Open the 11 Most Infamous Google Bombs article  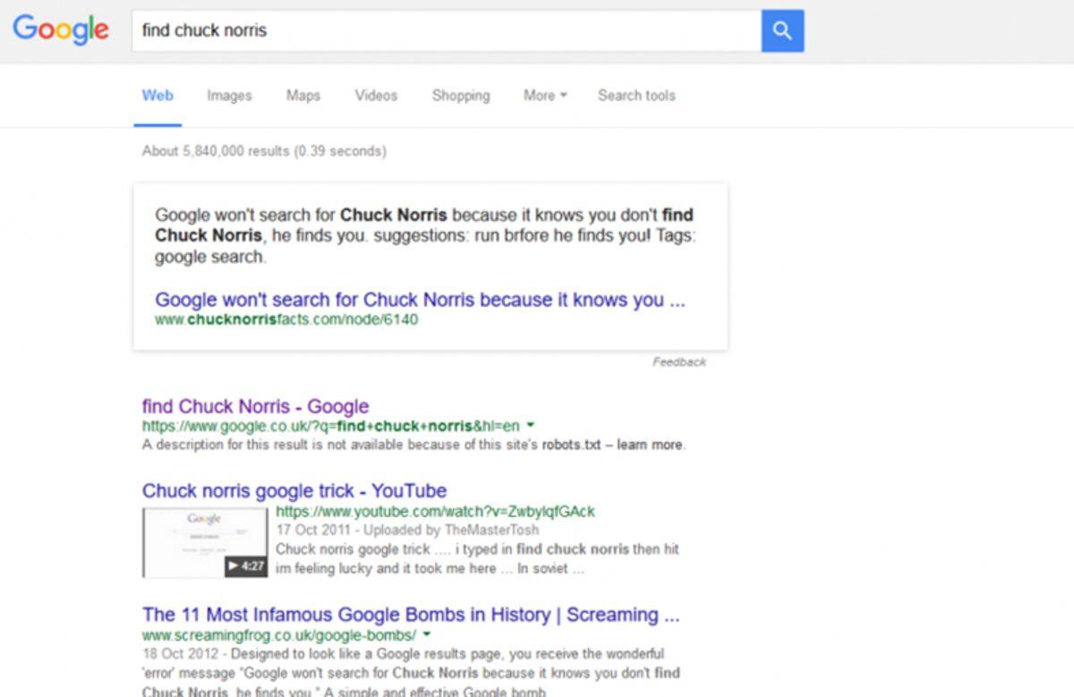[x=411, y=615]
